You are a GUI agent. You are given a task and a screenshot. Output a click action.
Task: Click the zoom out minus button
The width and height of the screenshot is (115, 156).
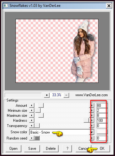point(66,95)
